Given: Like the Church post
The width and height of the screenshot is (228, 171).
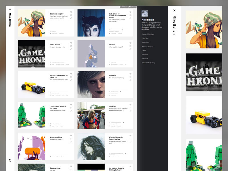Looking at the screenshot, I should [x=131, y=43].
